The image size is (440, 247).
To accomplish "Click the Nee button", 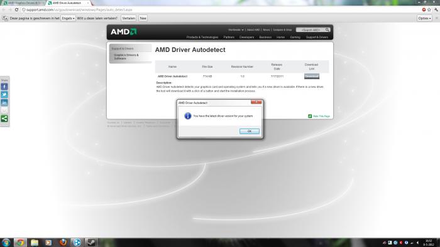I will [x=143, y=18].
